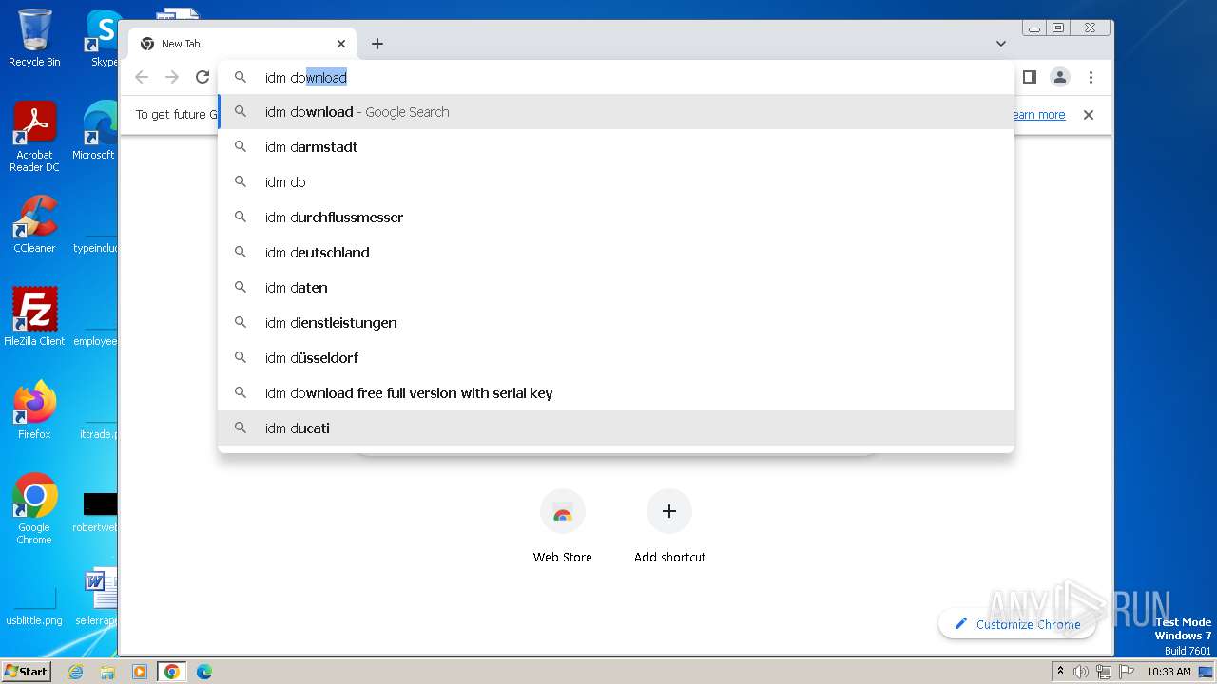Choose suggestion idm deutschland

click(x=616, y=253)
